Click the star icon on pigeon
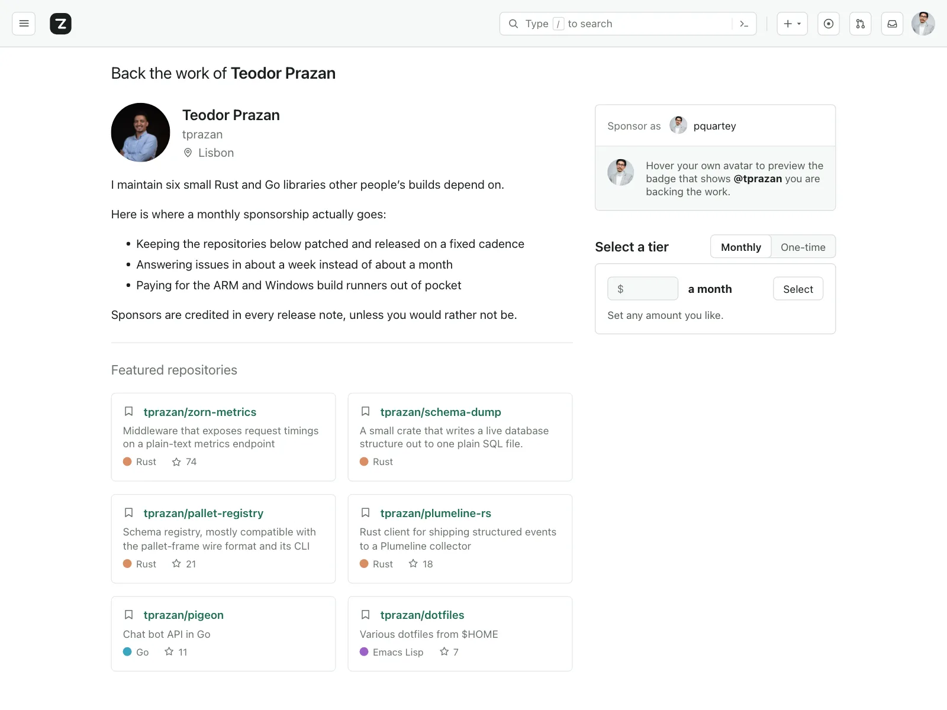This screenshot has width=947, height=710. [x=169, y=651]
